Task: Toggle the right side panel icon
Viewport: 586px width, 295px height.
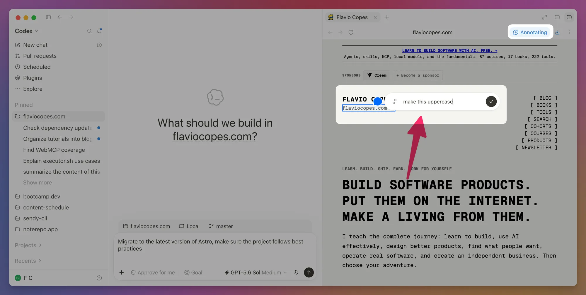Action: click(569, 17)
